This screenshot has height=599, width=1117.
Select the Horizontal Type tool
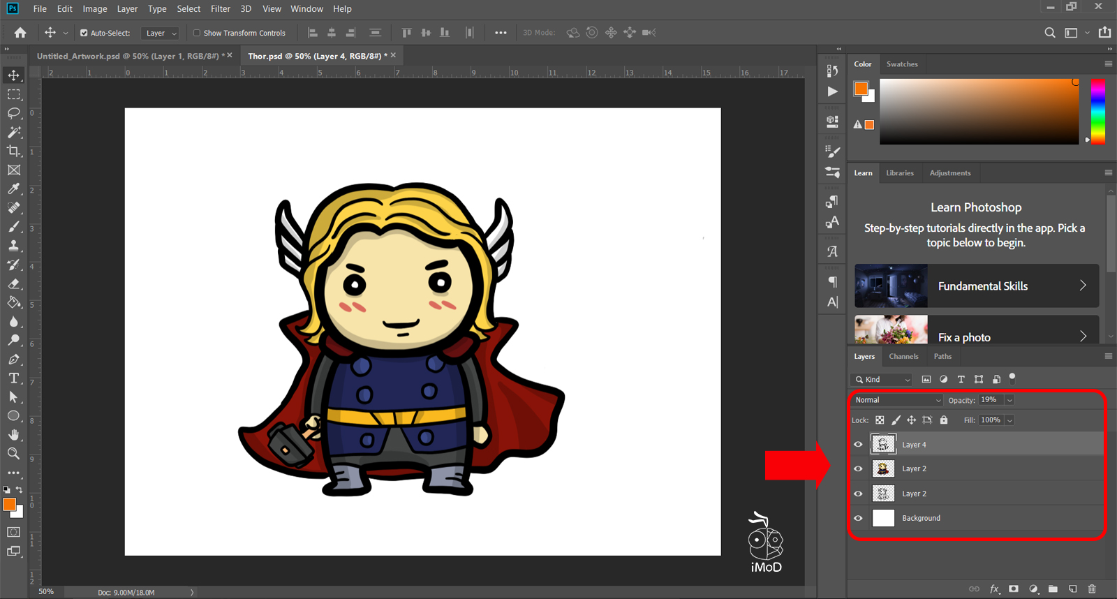13,378
